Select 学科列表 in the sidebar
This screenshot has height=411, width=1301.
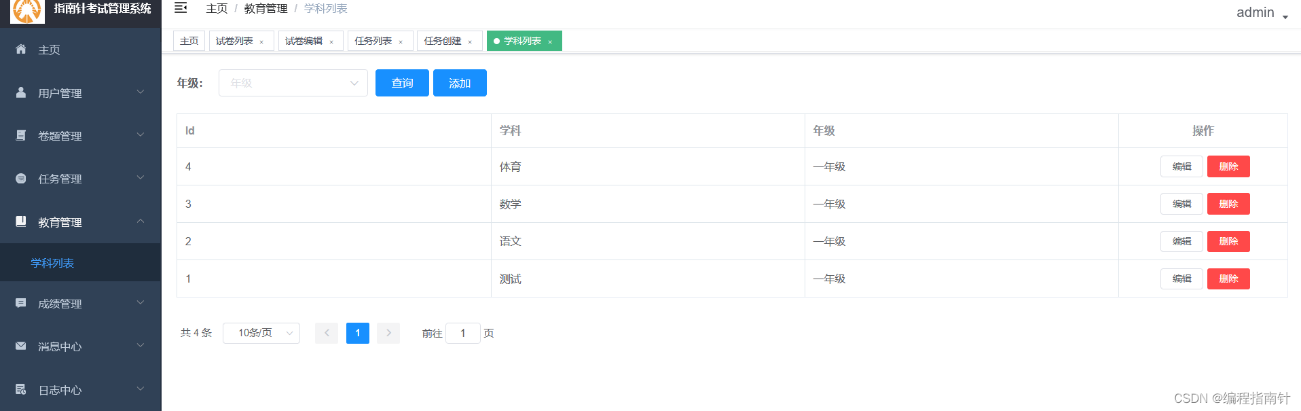[52, 263]
